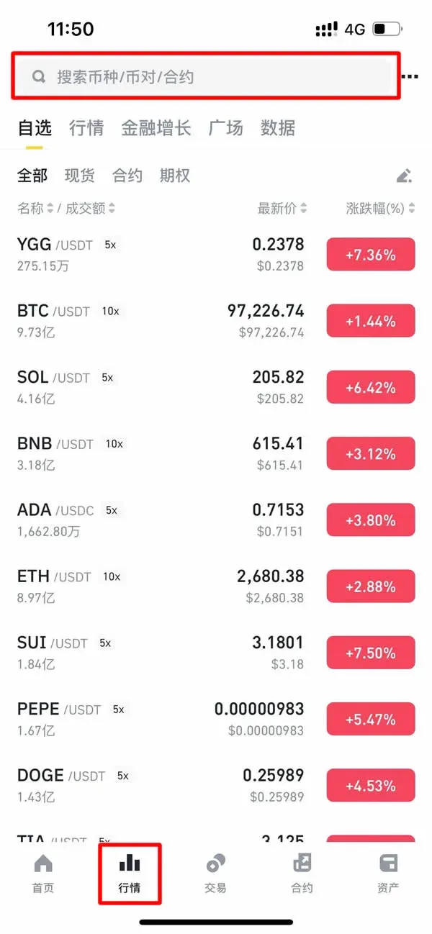Click the magnifier icon in search bar
The image size is (432, 934).
(38, 76)
